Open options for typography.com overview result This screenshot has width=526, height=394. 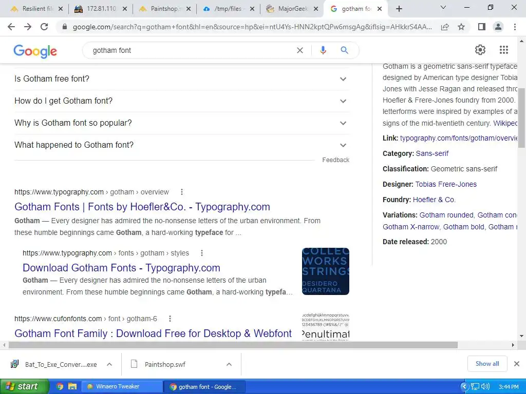(181, 192)
